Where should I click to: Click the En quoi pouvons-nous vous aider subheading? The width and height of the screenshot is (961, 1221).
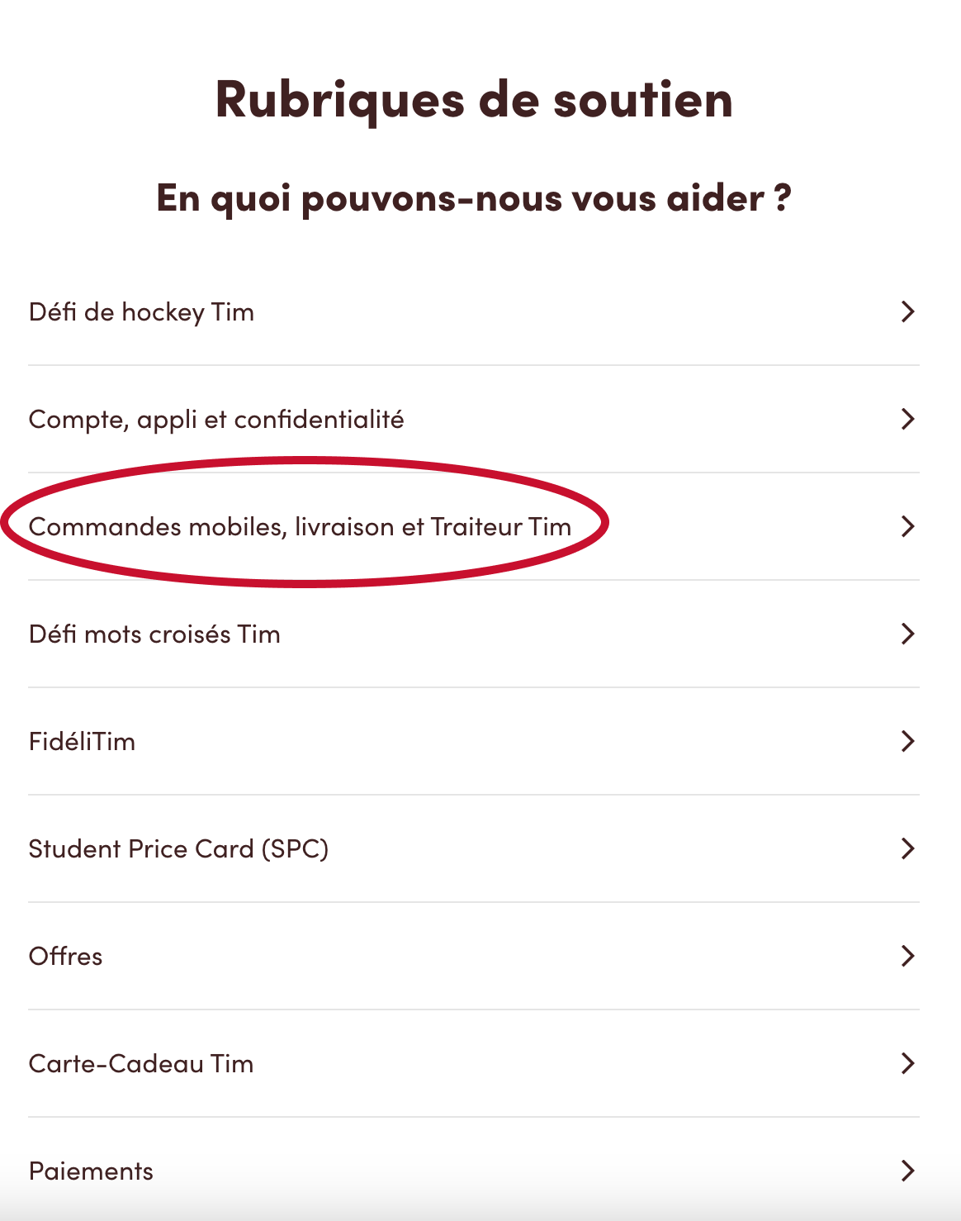point(474,198)
